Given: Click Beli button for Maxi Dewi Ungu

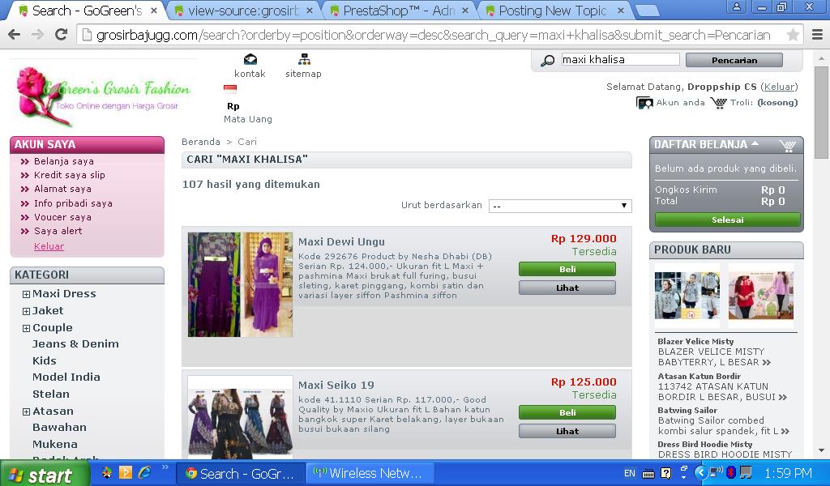Looking at the screenshot, I should (567, 269).
